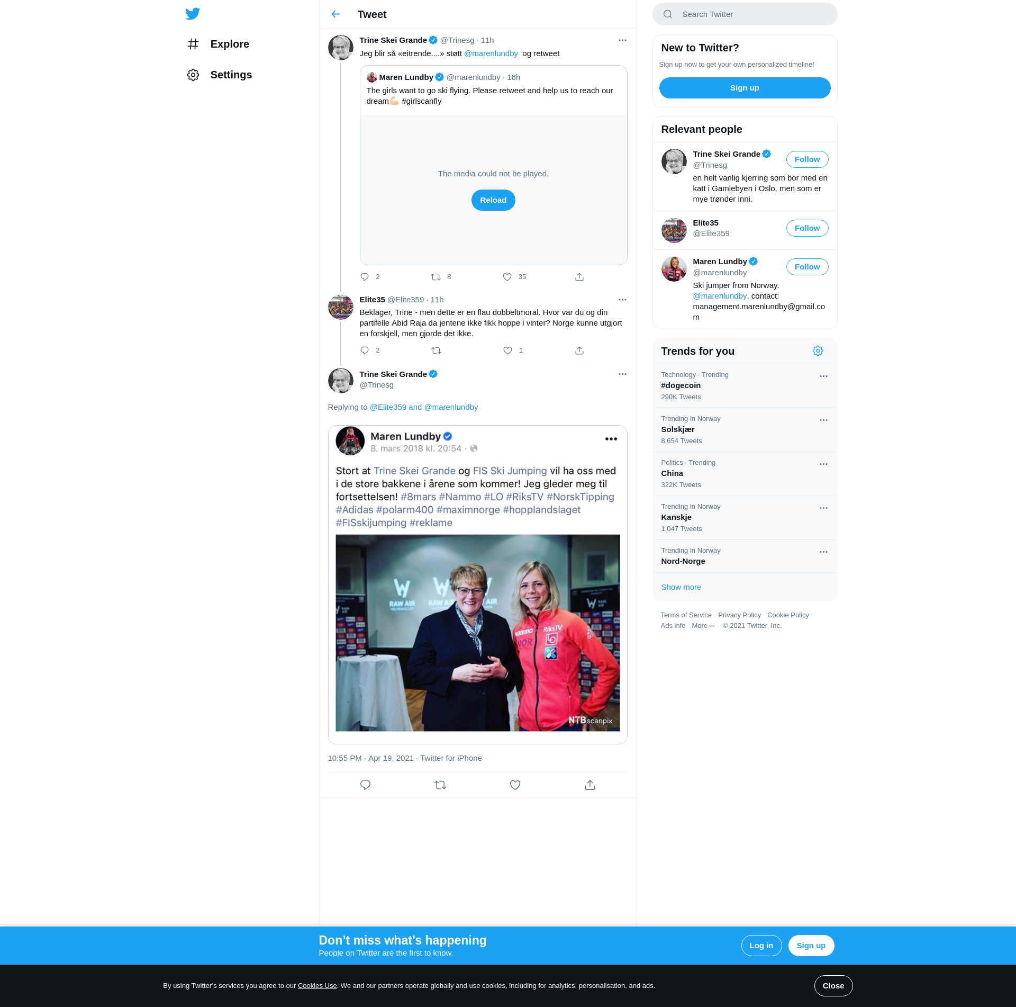The width and height of the screenshot is (1016, 1007).
Task: Reply to the main tweet at the bottom
Action: [365, 785]
